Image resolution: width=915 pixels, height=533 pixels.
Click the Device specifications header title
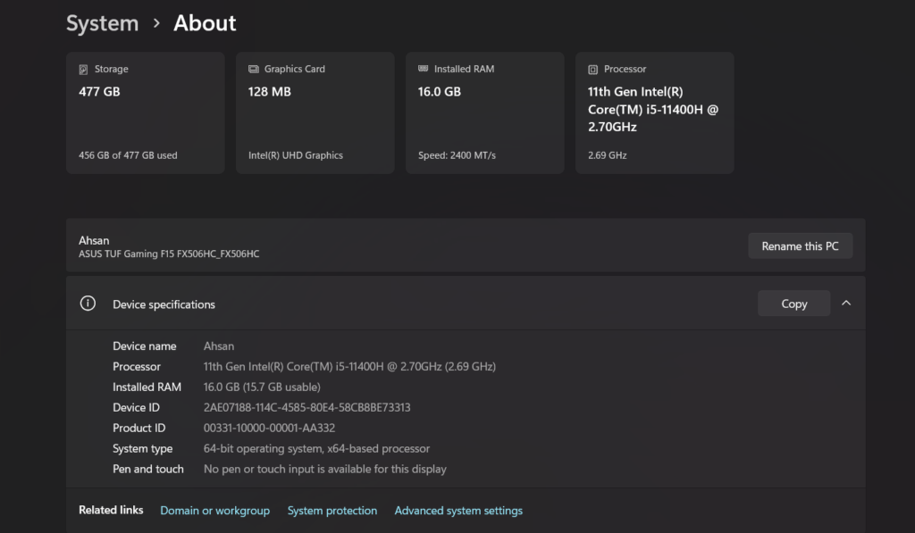(x=164, y=304)
